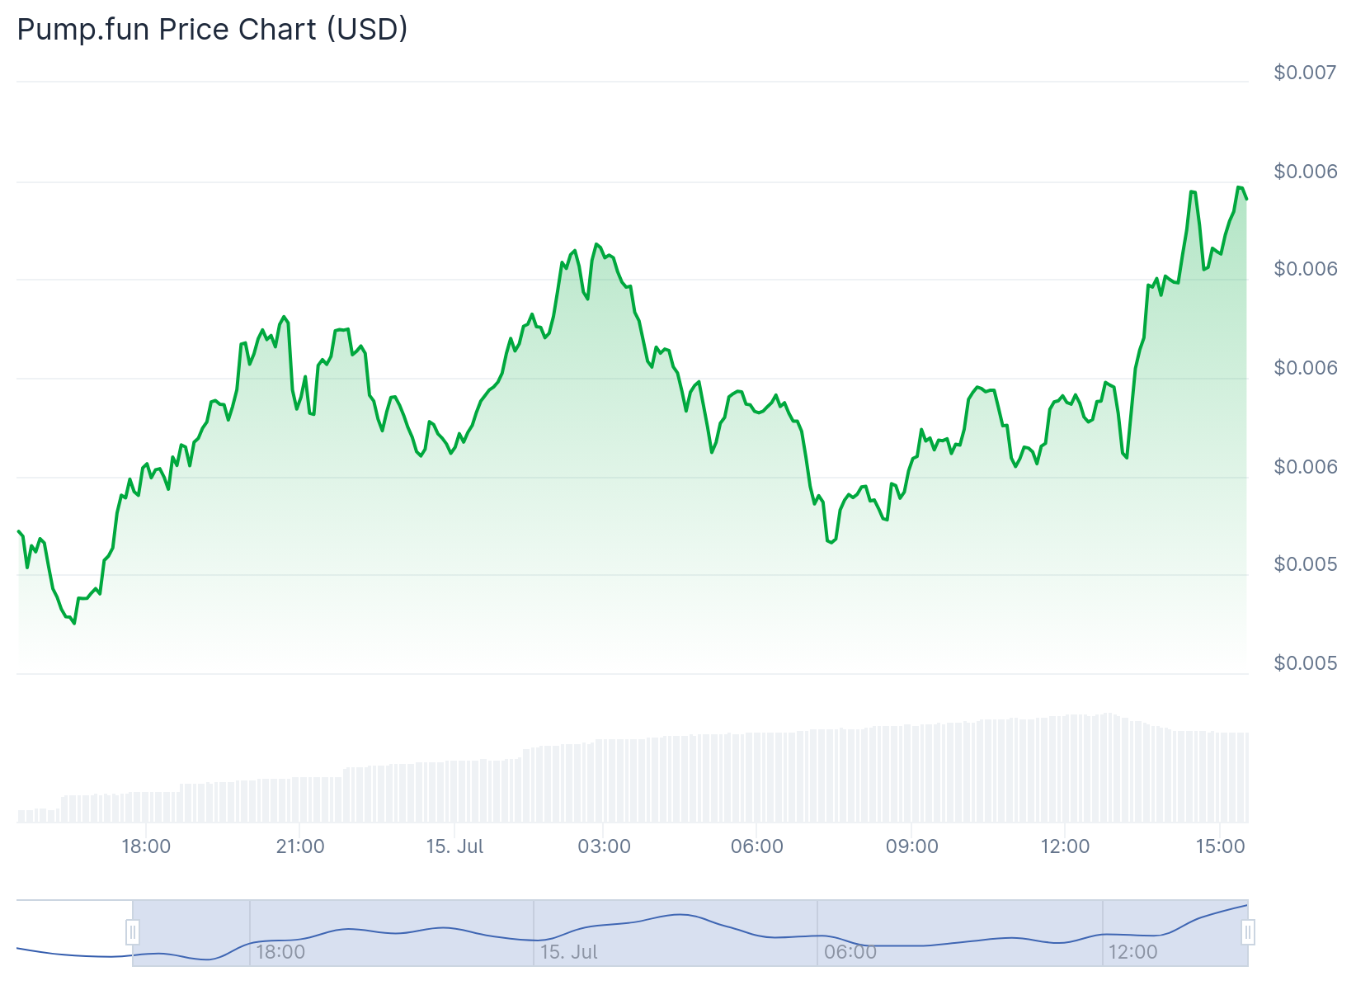Click the 21:00 time axis label

point(300,846)
